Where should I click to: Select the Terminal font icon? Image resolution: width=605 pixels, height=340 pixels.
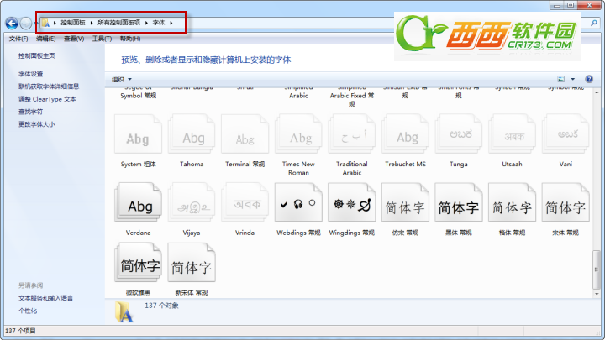245,134
